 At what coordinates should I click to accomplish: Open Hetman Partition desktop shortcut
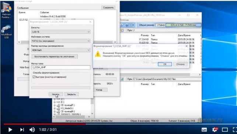(x=6, y=11)
